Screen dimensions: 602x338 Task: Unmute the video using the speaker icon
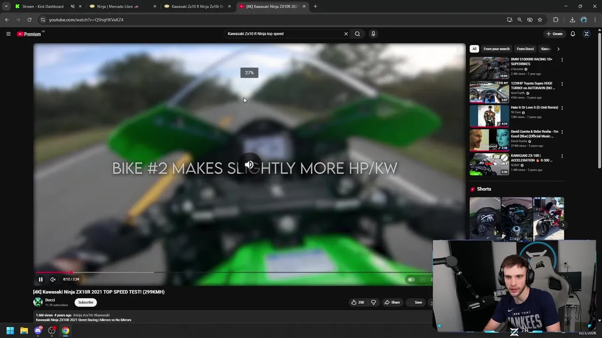click(x=53, y=279)
